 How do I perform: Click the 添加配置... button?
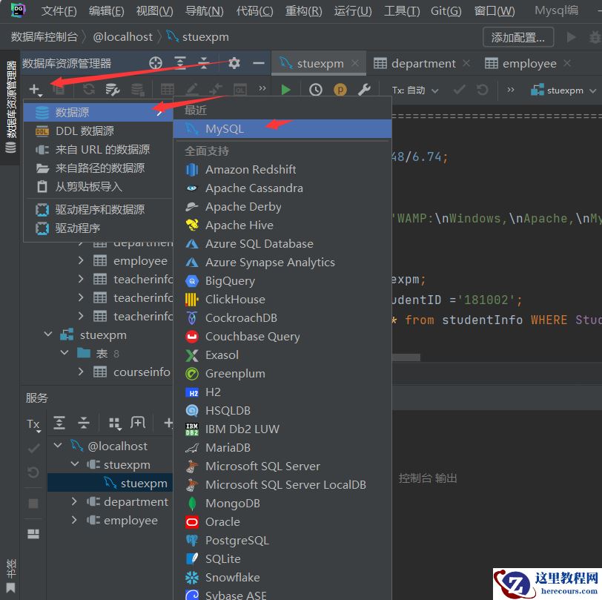tap(518, 37)
